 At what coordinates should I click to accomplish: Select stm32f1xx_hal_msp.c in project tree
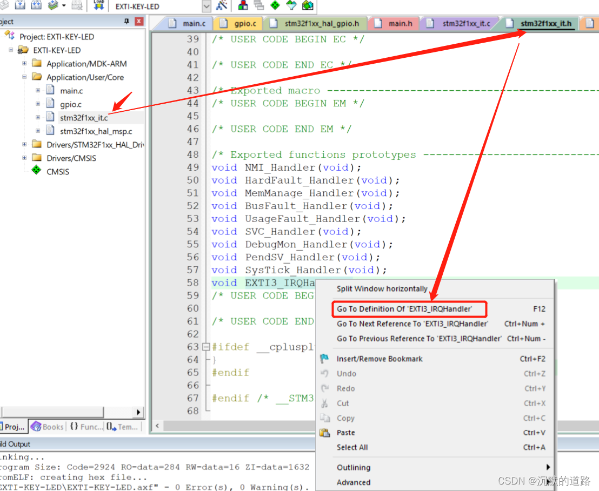[96, 131]
